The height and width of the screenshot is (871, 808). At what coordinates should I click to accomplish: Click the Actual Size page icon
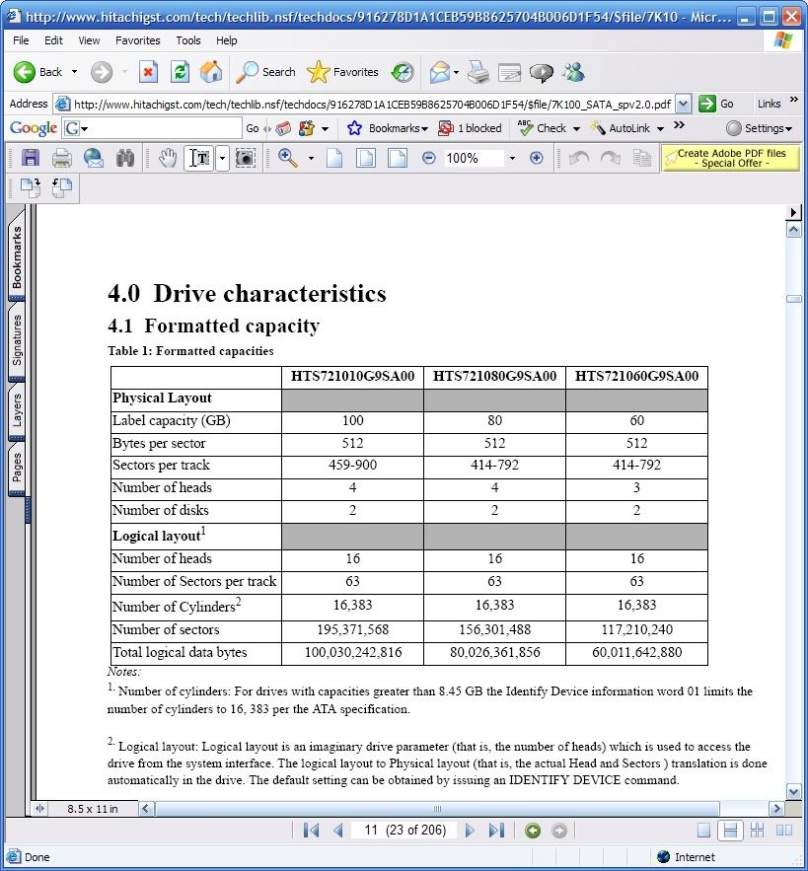[x=334, y=158]
